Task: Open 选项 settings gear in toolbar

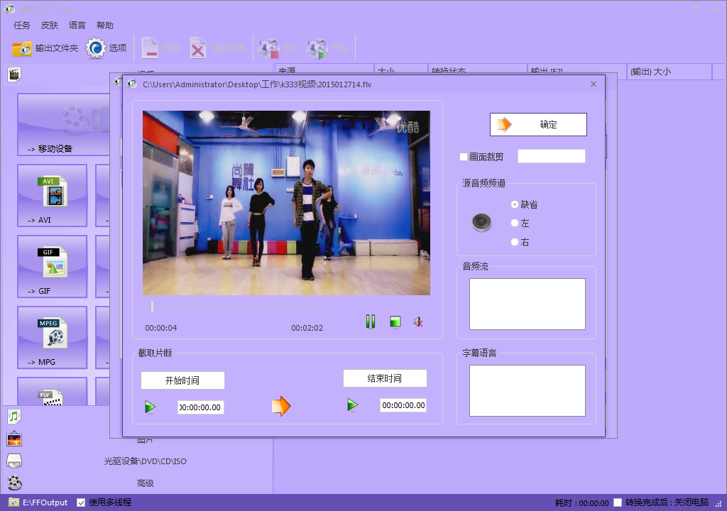Action: click(x=96, y=48)
